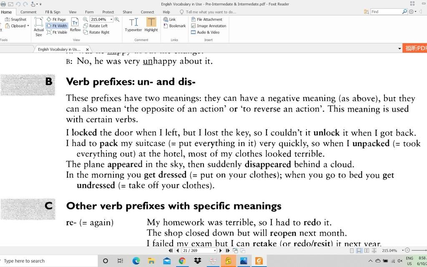
Task: Click the SnapShot tool
Action: tap(16, 19)
